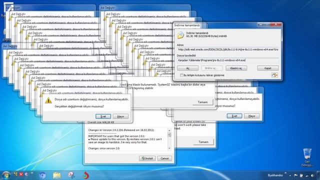This screenshot has height=180, width=320.
Task: Click the Adres URL field in download dialog
Action: (228, 49)
